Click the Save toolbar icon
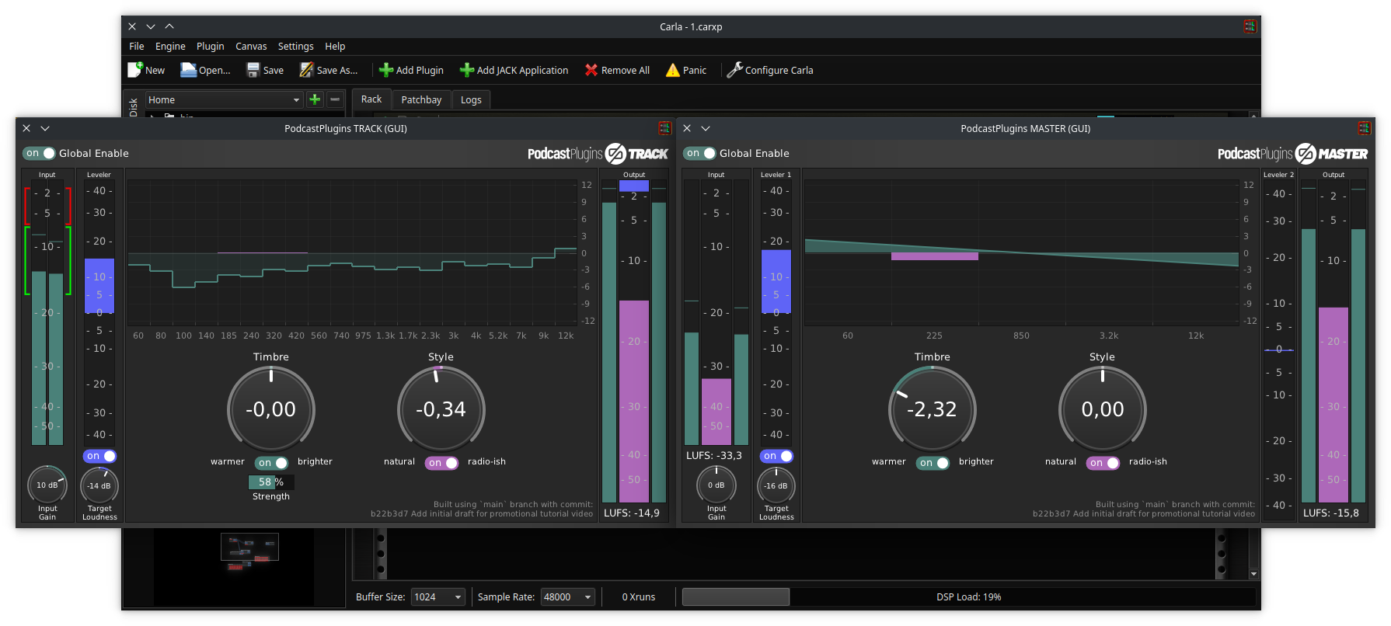Screen dimensions: 1391x626 [x=253, y=70]
